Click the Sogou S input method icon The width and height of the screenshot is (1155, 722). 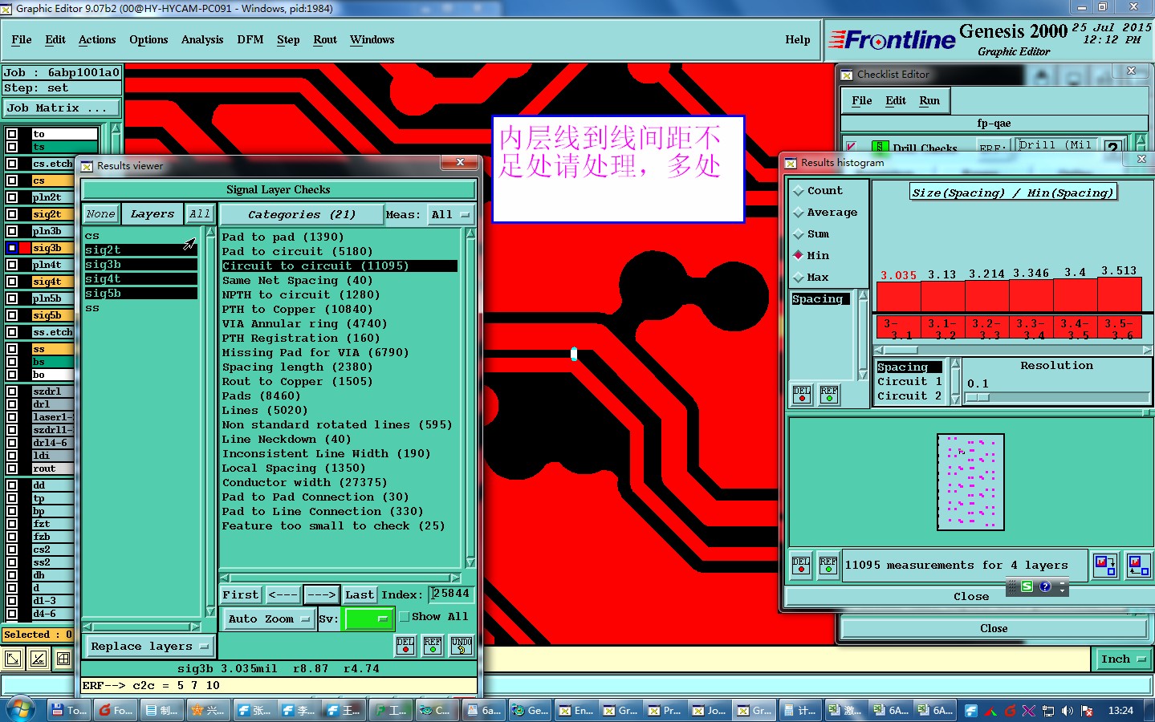point(1027,586)
